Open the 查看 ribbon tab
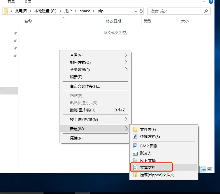220x194 pixels. tap(28, 2)
